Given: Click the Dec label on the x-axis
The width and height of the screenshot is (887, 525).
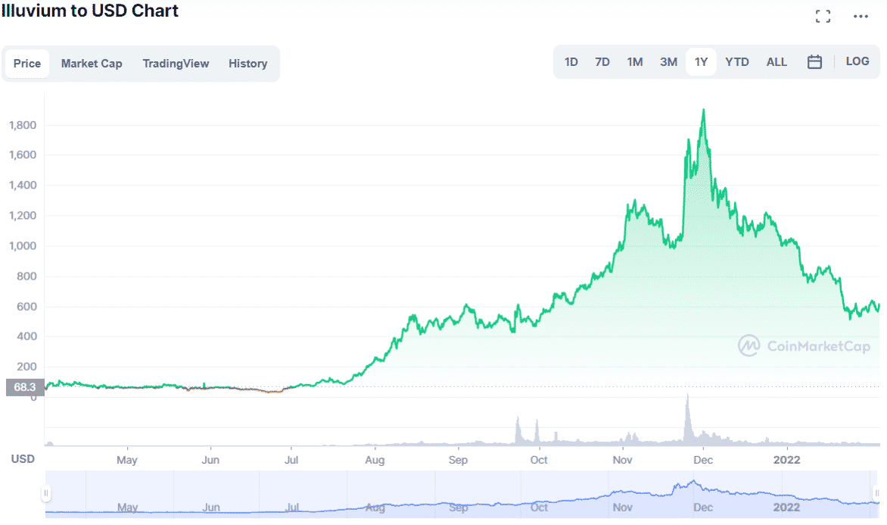Looking at the screenshot, I should pos(703,460).
